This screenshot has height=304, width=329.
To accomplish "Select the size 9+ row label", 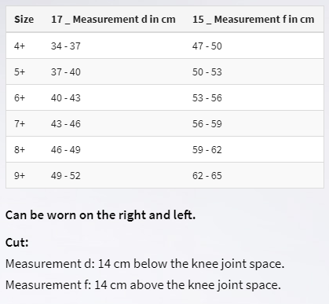I will click(20, 176).
